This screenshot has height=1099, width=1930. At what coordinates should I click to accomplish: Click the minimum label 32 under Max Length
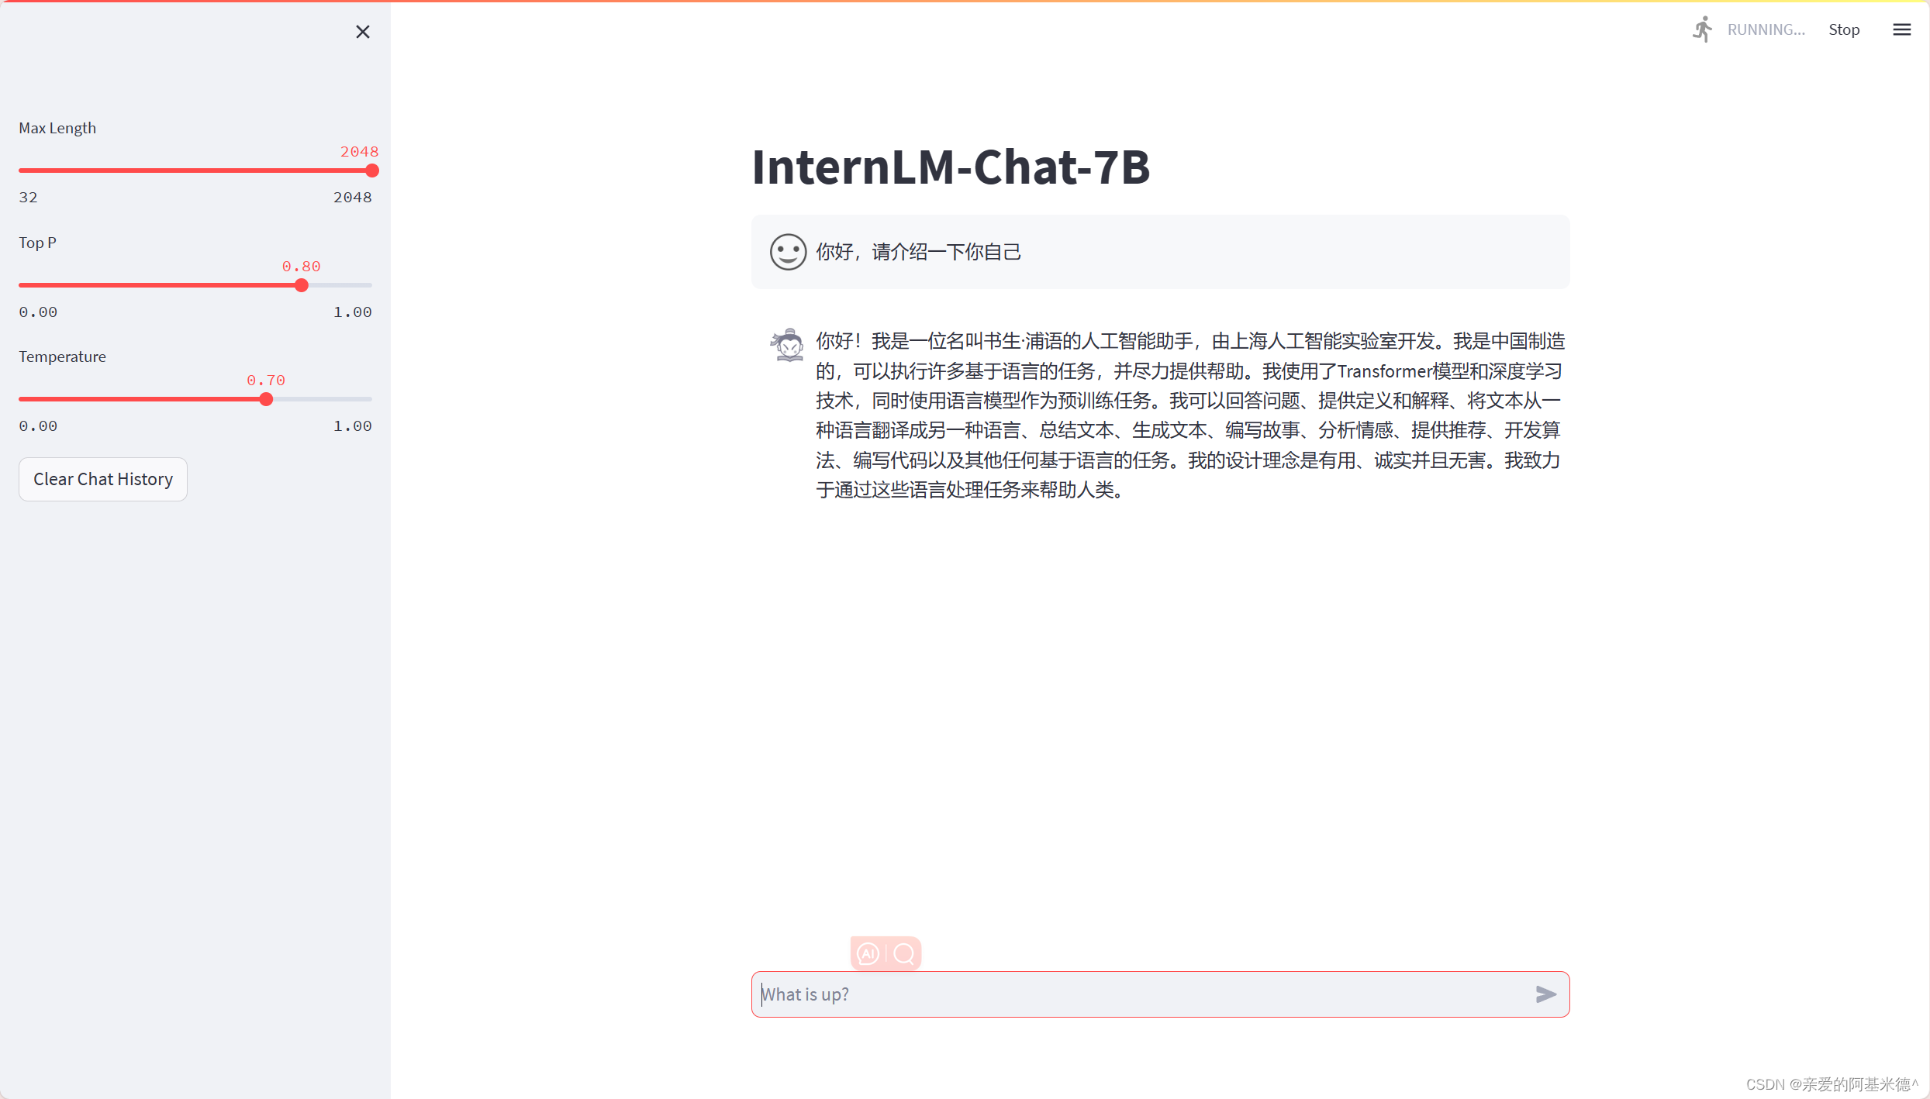[29, 197]
